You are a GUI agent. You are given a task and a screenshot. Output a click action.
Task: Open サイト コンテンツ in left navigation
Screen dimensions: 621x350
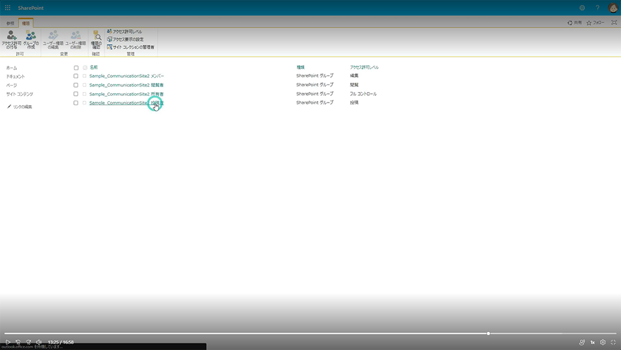click(x=19, y=94)
